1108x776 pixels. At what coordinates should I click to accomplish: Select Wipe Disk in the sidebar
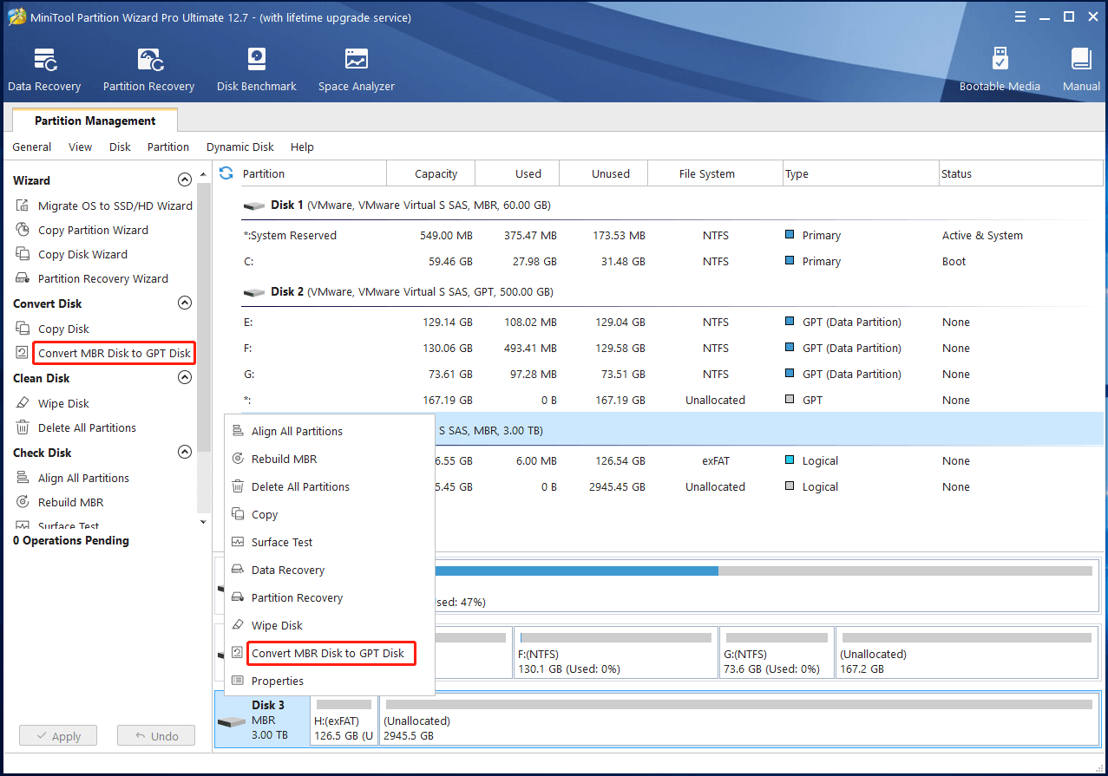tap(64, 402)
